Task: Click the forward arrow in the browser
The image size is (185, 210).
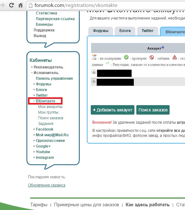Action: pyautogui.click(x=2, y=5)
